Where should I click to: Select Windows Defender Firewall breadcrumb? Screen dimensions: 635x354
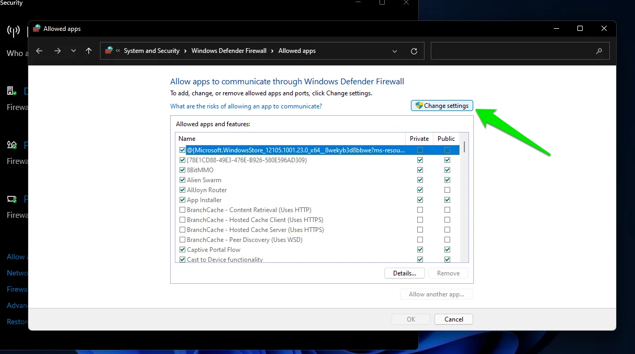(229, 51)
